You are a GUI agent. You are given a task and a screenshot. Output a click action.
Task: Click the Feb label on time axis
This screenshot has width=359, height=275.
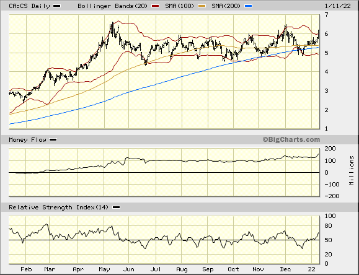pyautogui.click(x=26, y=269)
